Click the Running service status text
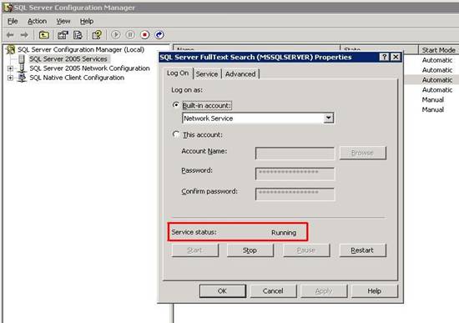Image resolution: width=459 pixels, height=323 pixels. point(284,233)
